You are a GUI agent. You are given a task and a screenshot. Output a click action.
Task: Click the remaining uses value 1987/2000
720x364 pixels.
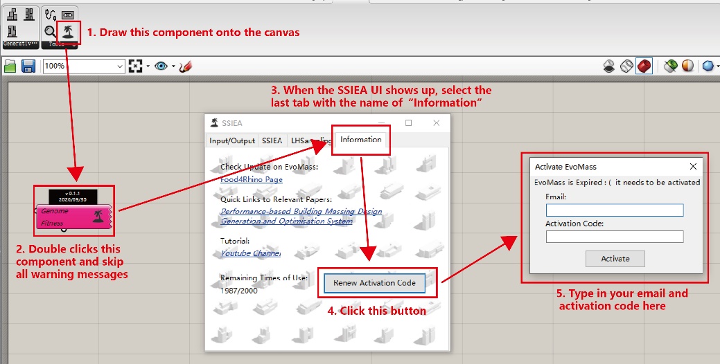239,291
